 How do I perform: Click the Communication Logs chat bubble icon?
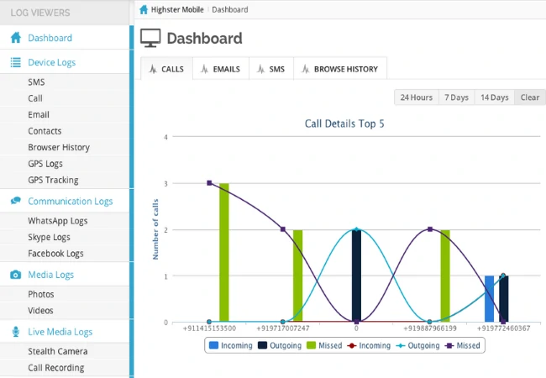click(x=15, y=202)
